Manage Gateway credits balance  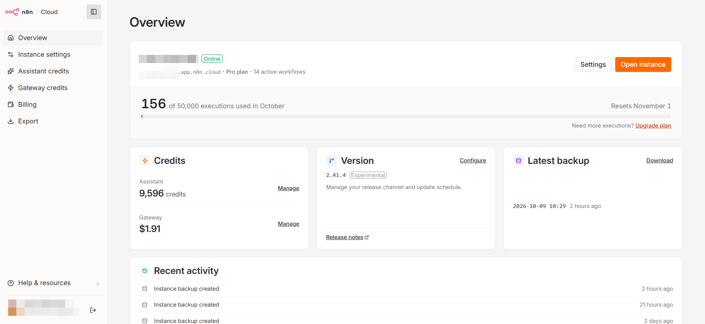(288, 224)
